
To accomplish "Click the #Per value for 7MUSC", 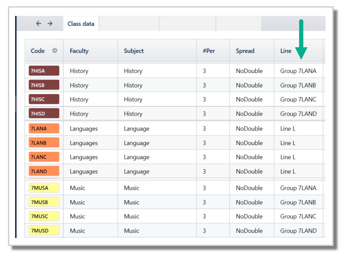I will 204,217.
